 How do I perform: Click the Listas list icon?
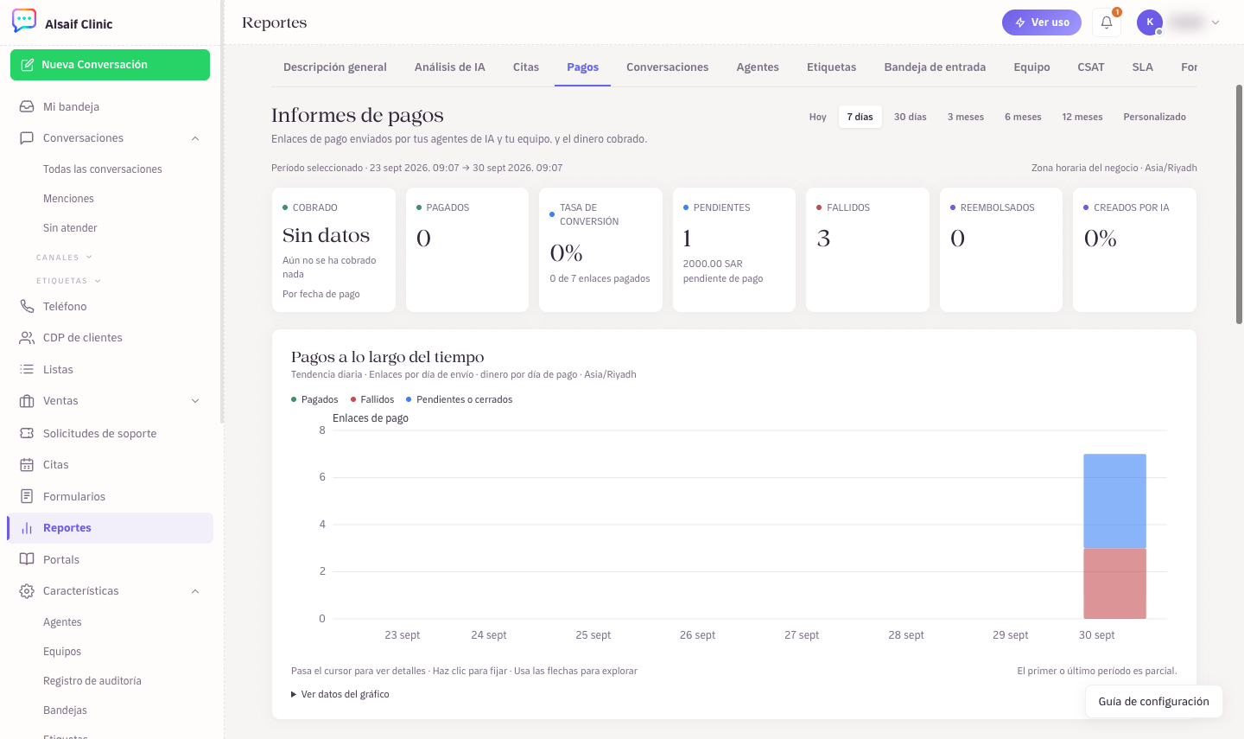[x=27, y=369]
